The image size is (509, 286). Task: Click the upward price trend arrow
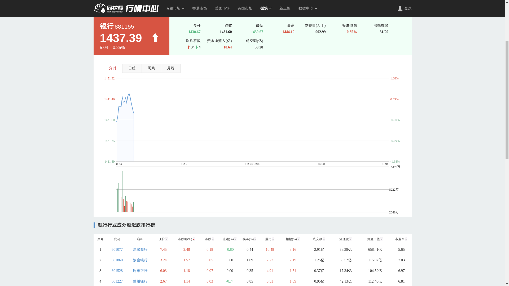coord(155,38)
